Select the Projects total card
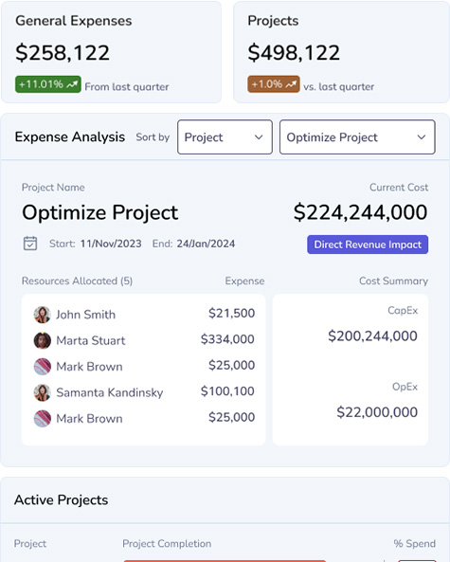This screenshot has height=562, width=450. click(x=341, y=52)
